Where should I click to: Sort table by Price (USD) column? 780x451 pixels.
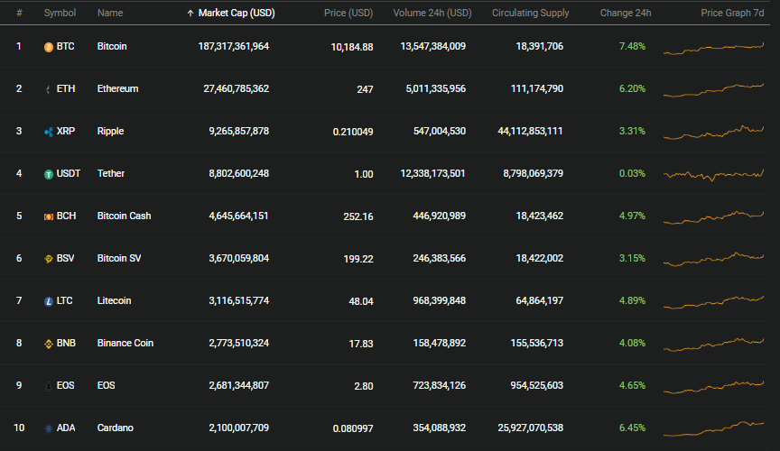tap(348, 13)
